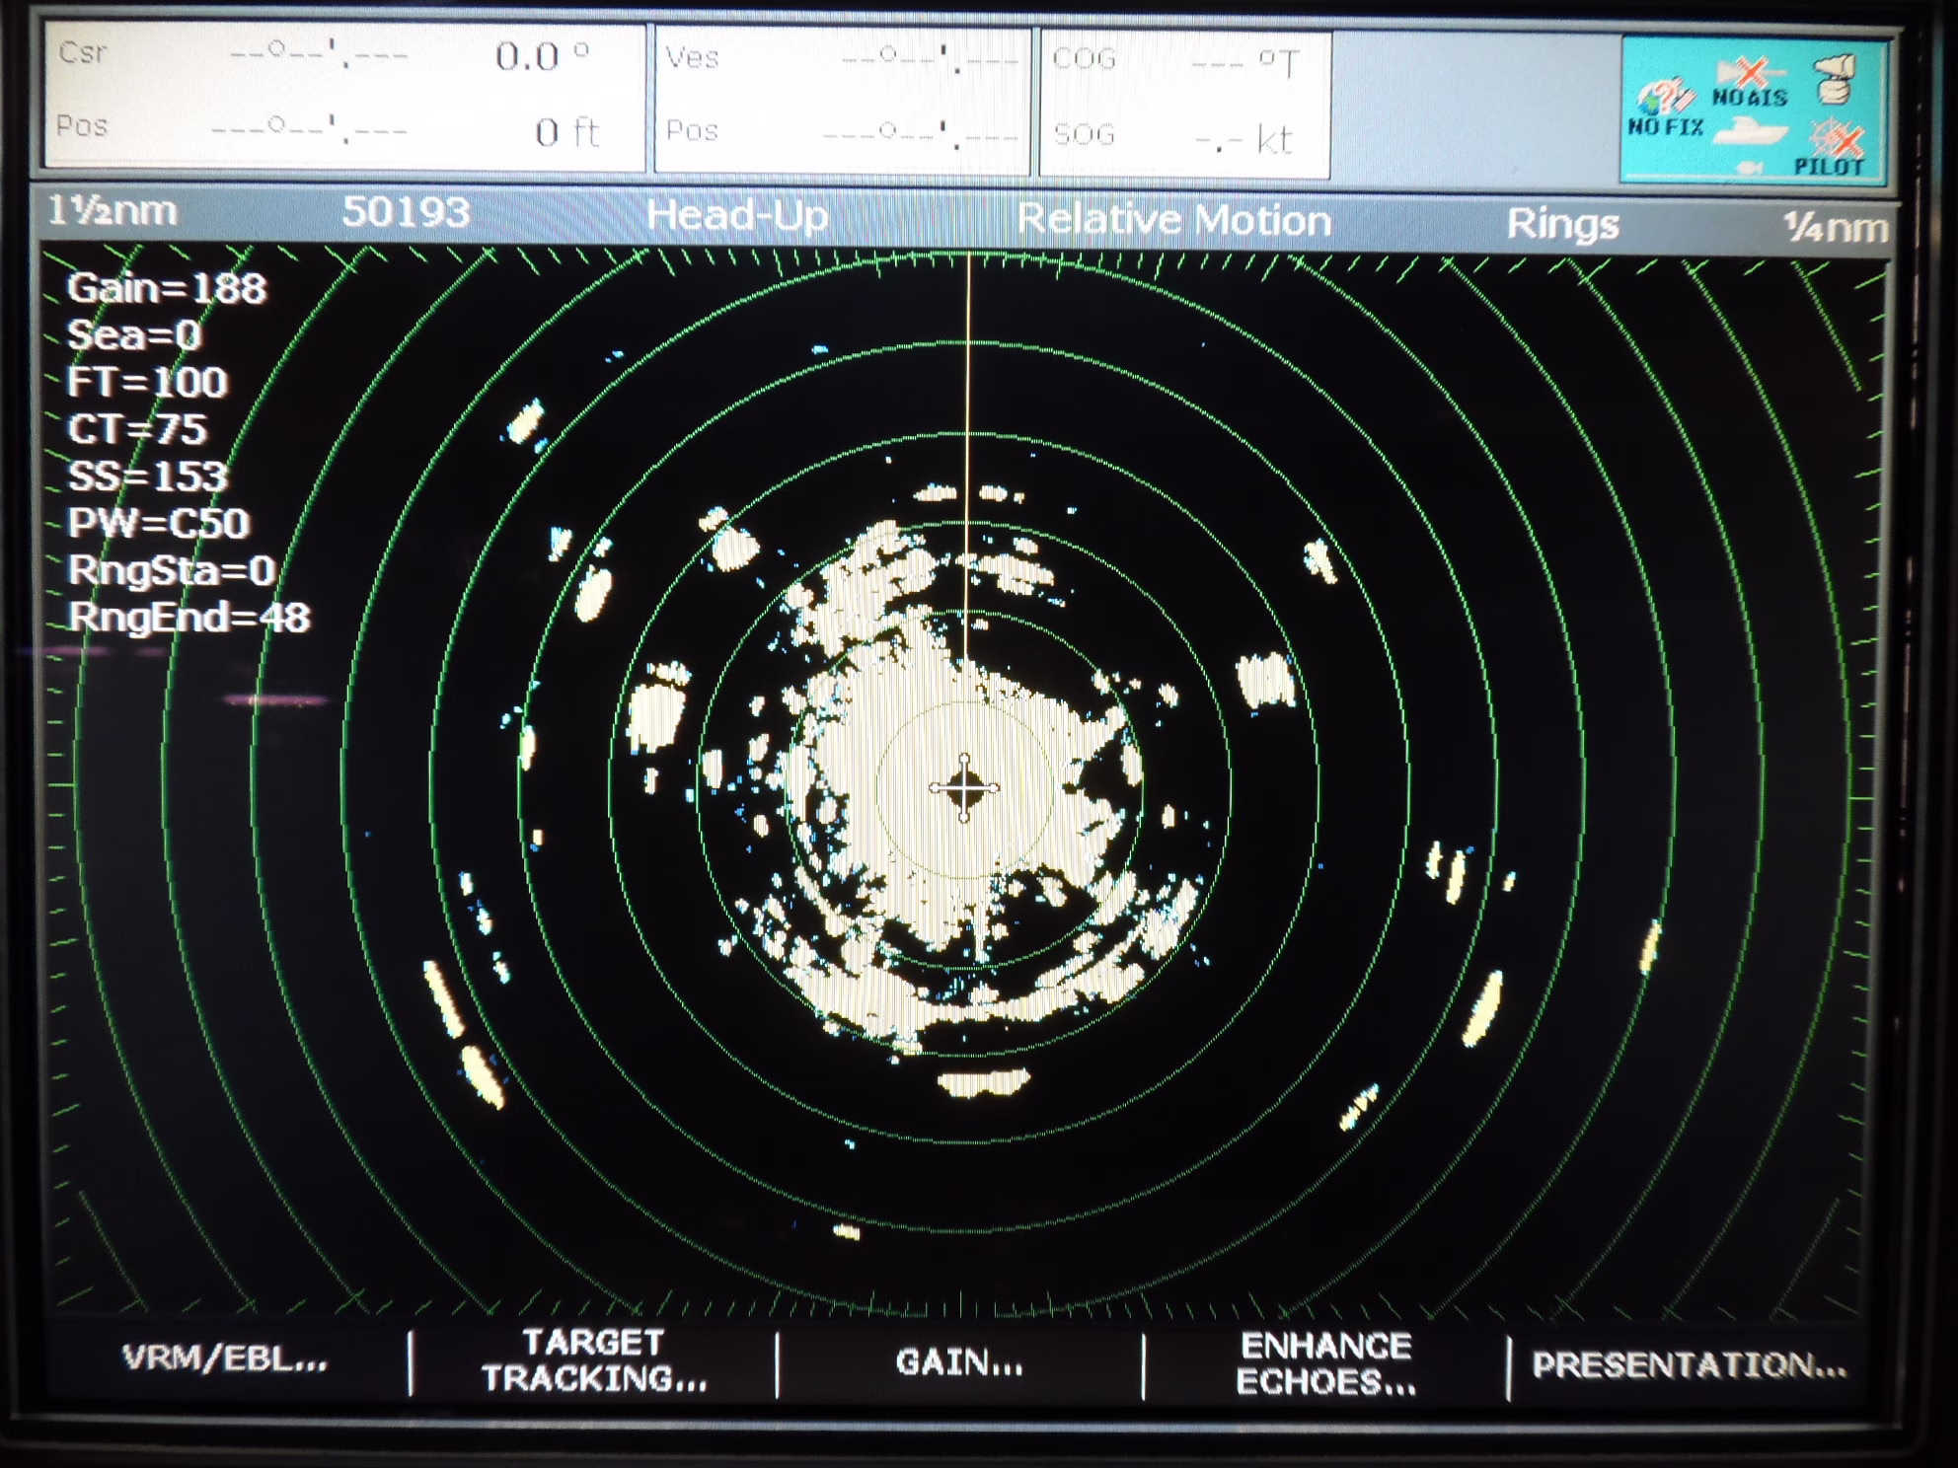
Task: Select the Relative Motion mode label
Action: point(1173,219)
